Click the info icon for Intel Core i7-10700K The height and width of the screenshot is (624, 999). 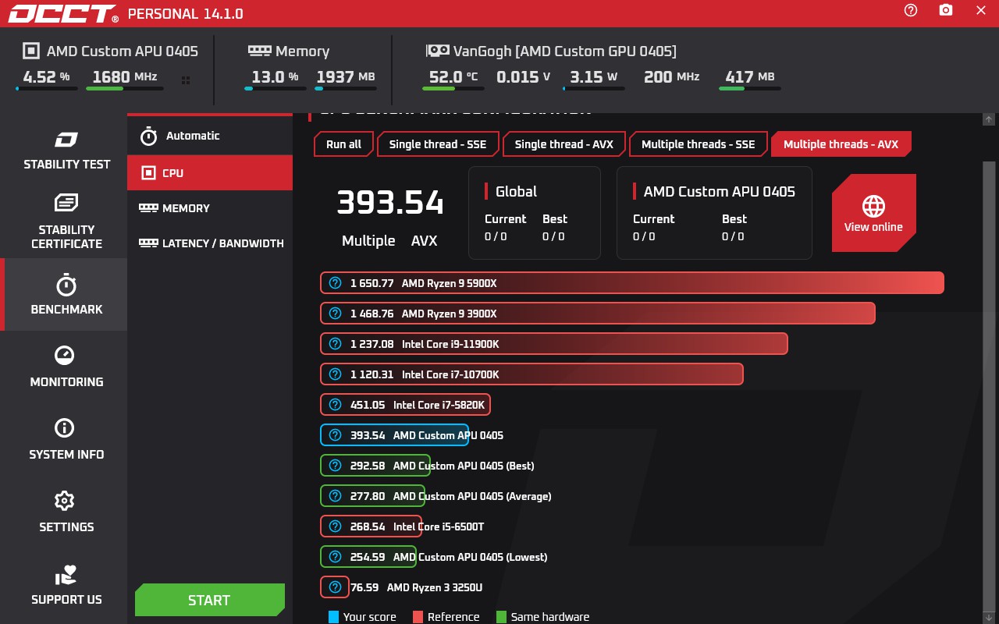point(336,374)
